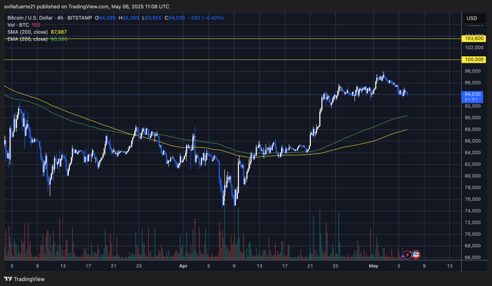Click the purple lightning event icon
Screen dimensions: 492x286
[408, 255]
